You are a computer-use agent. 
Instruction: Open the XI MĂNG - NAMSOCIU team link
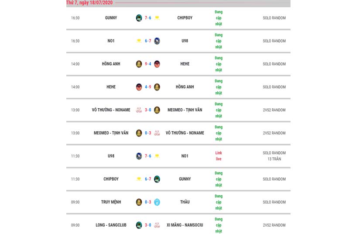click(x=185, y=225)
